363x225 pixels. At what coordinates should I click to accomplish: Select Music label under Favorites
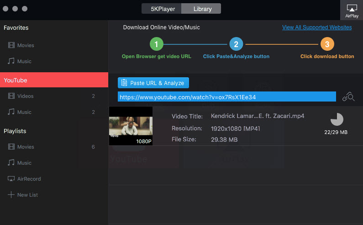point(24,61)
